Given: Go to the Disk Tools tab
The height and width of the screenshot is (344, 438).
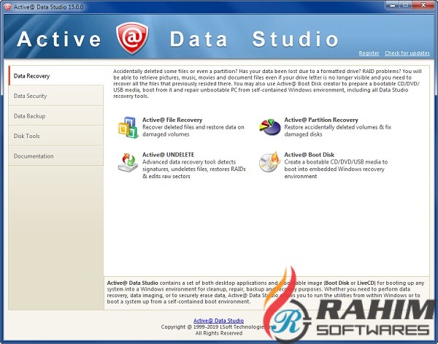Looking at the screenshot, I should point(56,136).
